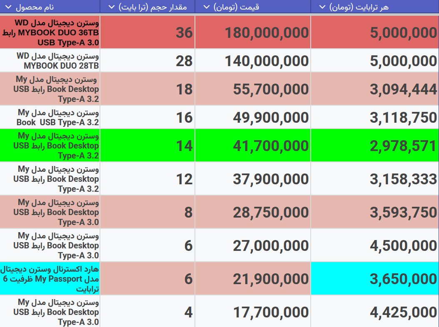Image resolution: width=439 pixels, height=327 pixels.
Task: Select the MYBOOK DUO 36TB product name cell
Action: (50, 32)
